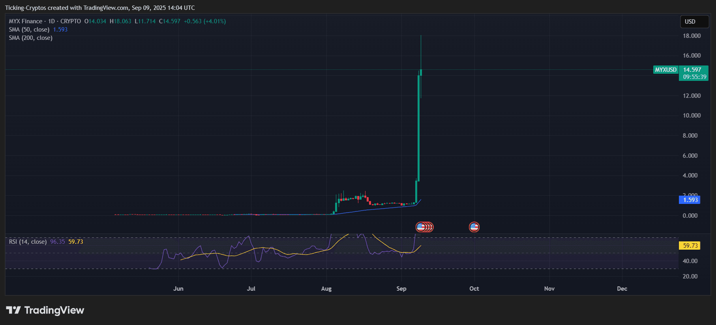
Task: Click the TradingView logo
Action: [x=45, y=310]
